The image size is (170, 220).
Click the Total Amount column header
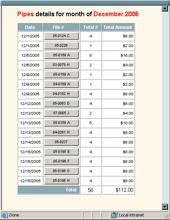tap(118, 27)
